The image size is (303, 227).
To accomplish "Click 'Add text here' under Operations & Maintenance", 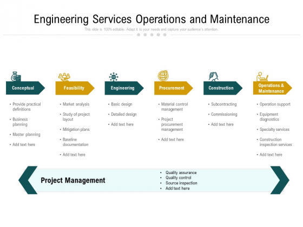I will click(271, 155).
